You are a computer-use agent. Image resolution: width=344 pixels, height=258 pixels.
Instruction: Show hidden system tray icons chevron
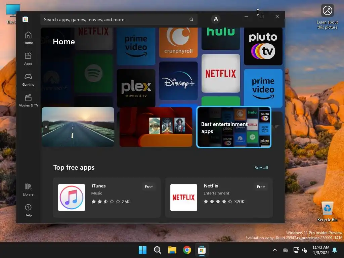coord(275,250)
